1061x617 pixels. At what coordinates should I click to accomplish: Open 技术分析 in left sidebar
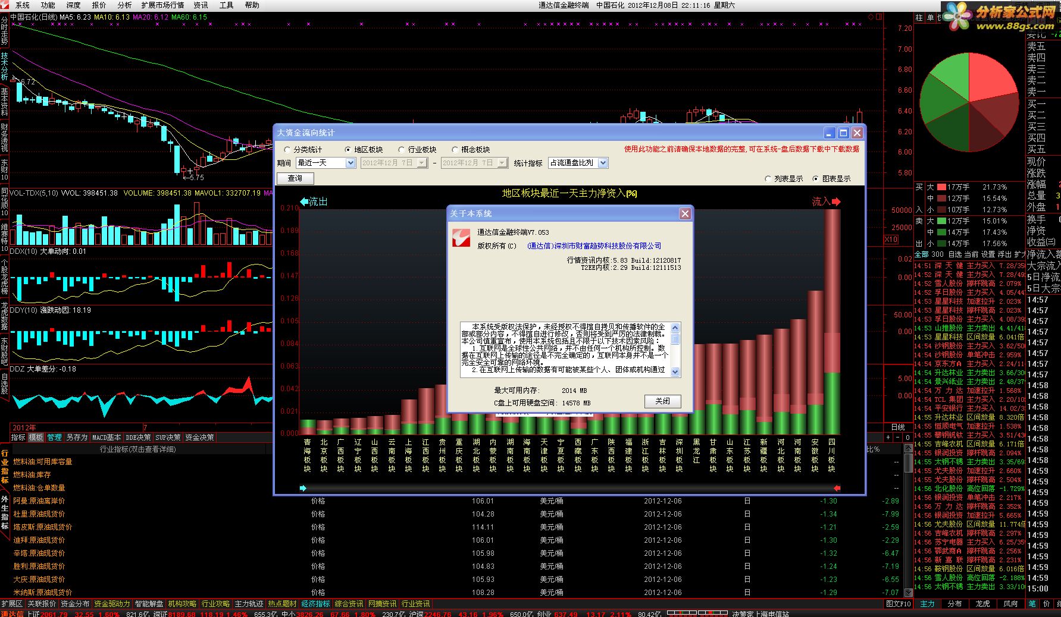pos(5,67)
